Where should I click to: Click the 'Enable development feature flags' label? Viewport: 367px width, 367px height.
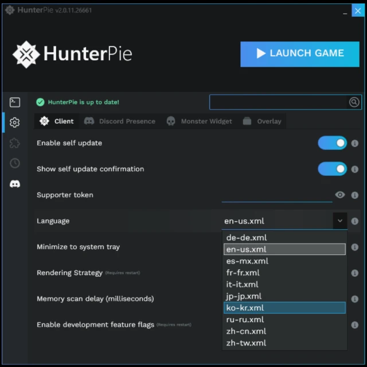(x=96, y=324)
